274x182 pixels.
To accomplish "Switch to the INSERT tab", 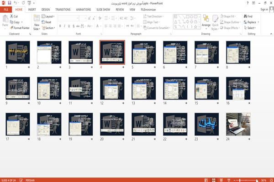I will pos(32,10).
